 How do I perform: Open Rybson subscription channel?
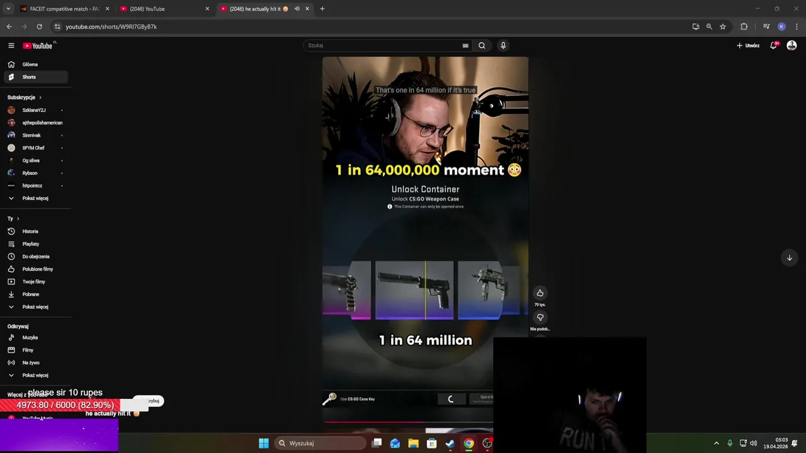[x=37, y=173]
